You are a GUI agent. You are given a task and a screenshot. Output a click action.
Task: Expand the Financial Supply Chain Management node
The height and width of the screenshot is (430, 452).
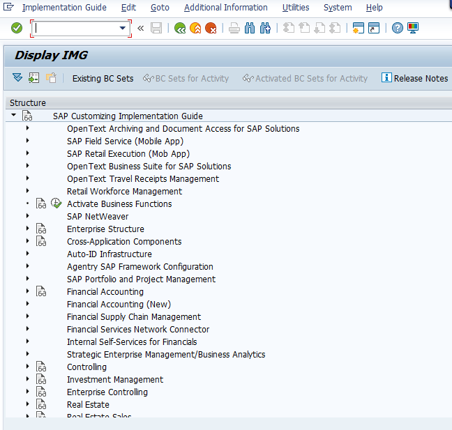(x=28, y=316)
